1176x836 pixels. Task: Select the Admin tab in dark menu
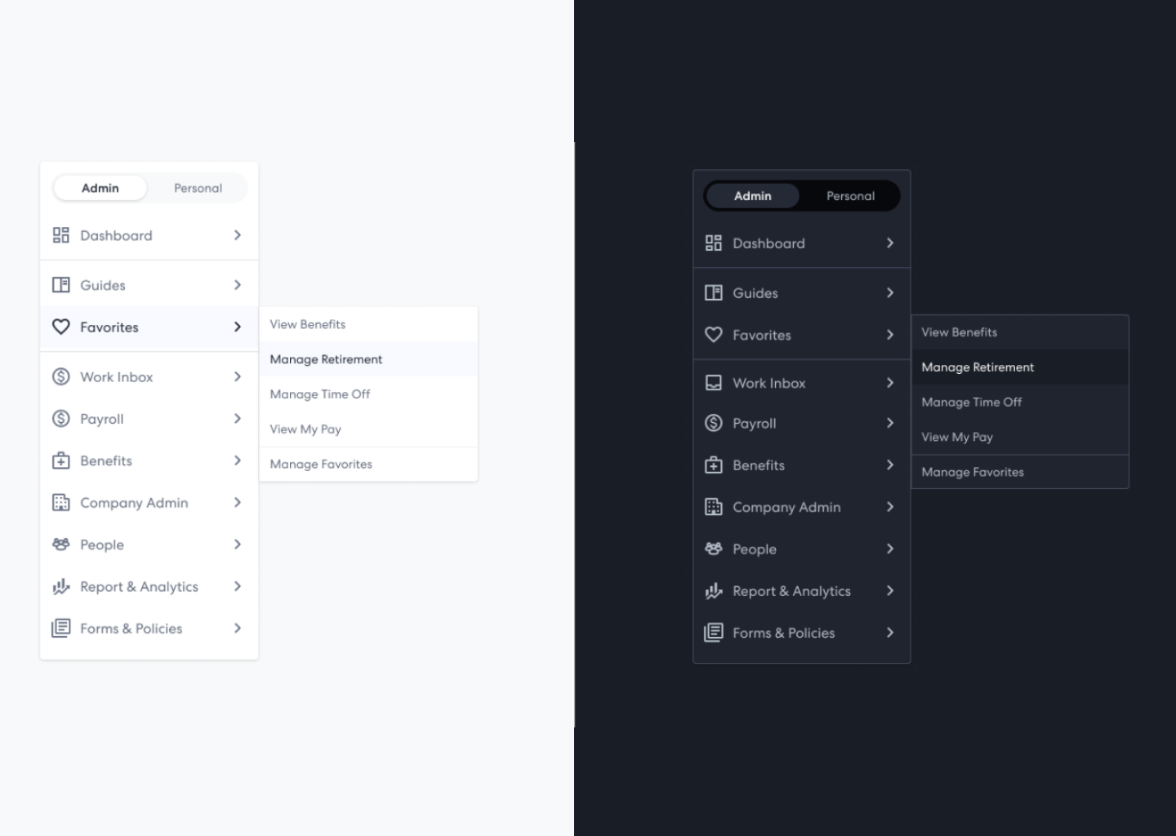tap(752, 195)
